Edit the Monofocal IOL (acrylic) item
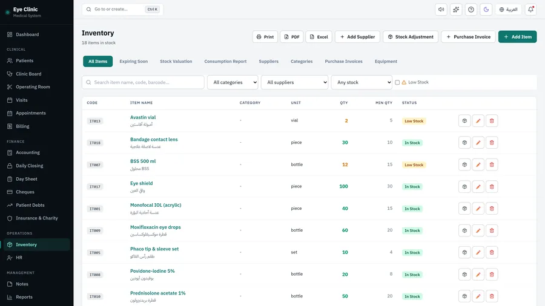Screen dimensions: 545x306 pyautogui.click(x=478, y=209)
